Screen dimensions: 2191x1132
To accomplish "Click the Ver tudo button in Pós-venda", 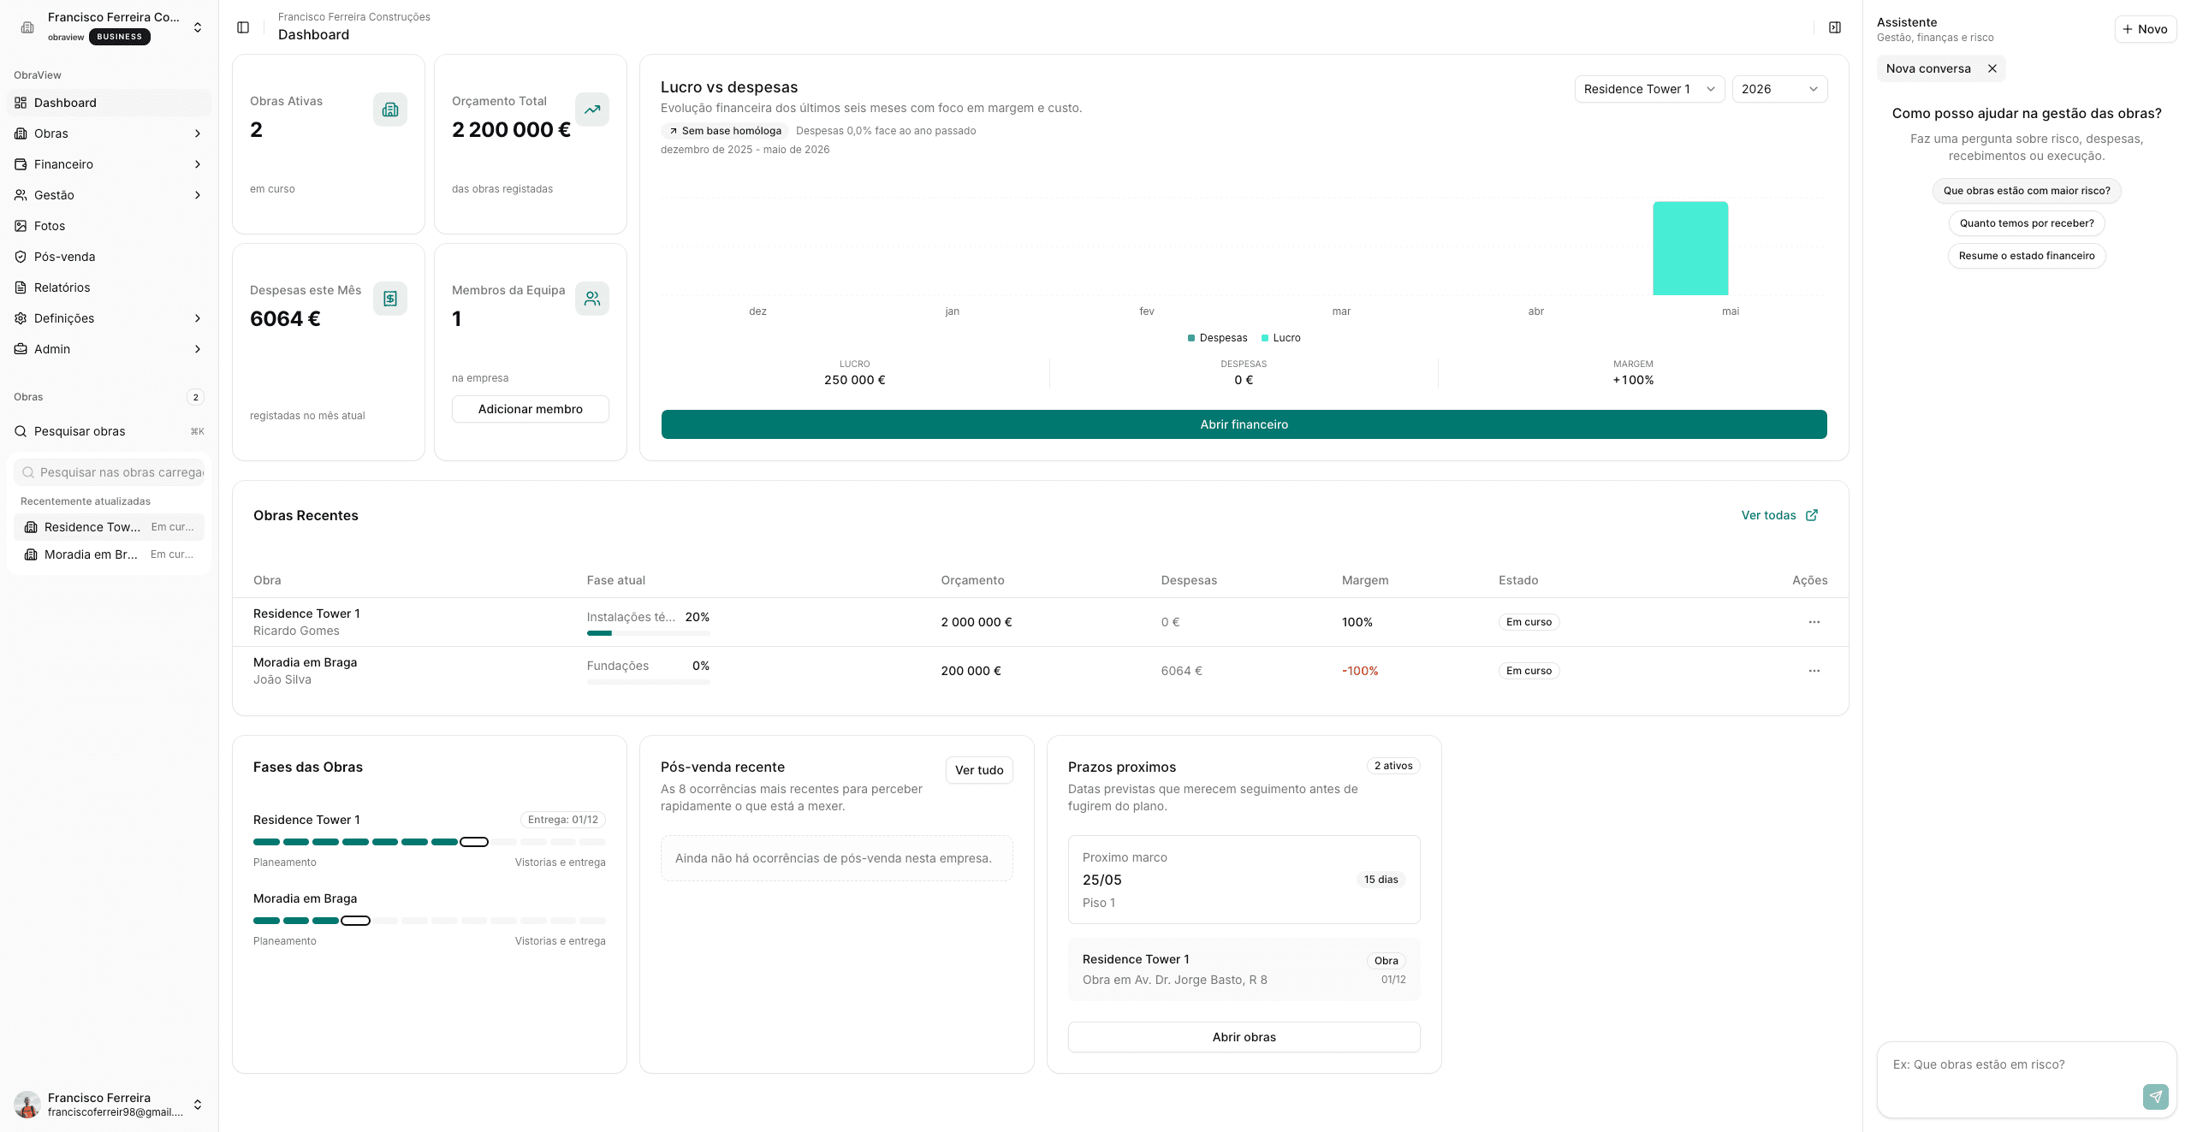I will (x=979, y=770).
